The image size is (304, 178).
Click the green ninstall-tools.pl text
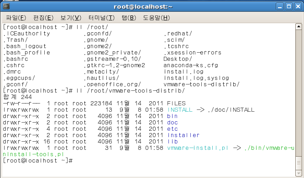pos(33,154)
